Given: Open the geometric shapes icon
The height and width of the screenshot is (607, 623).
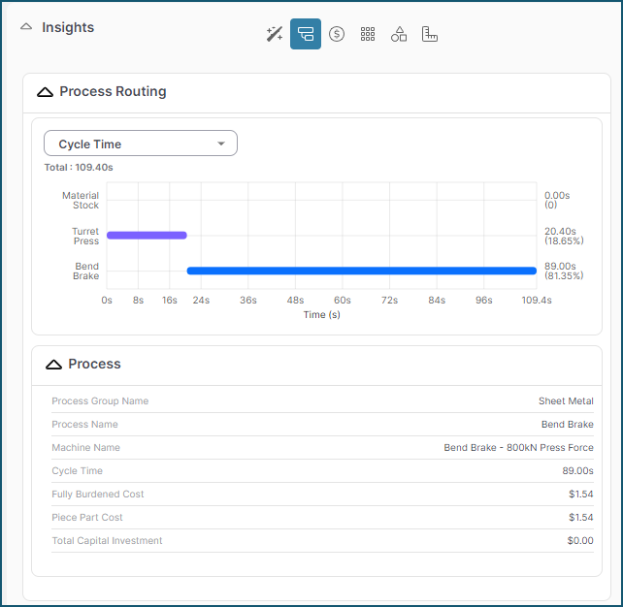Looking at the screenshot, I should pyautogui.click(x=399, y=34).
